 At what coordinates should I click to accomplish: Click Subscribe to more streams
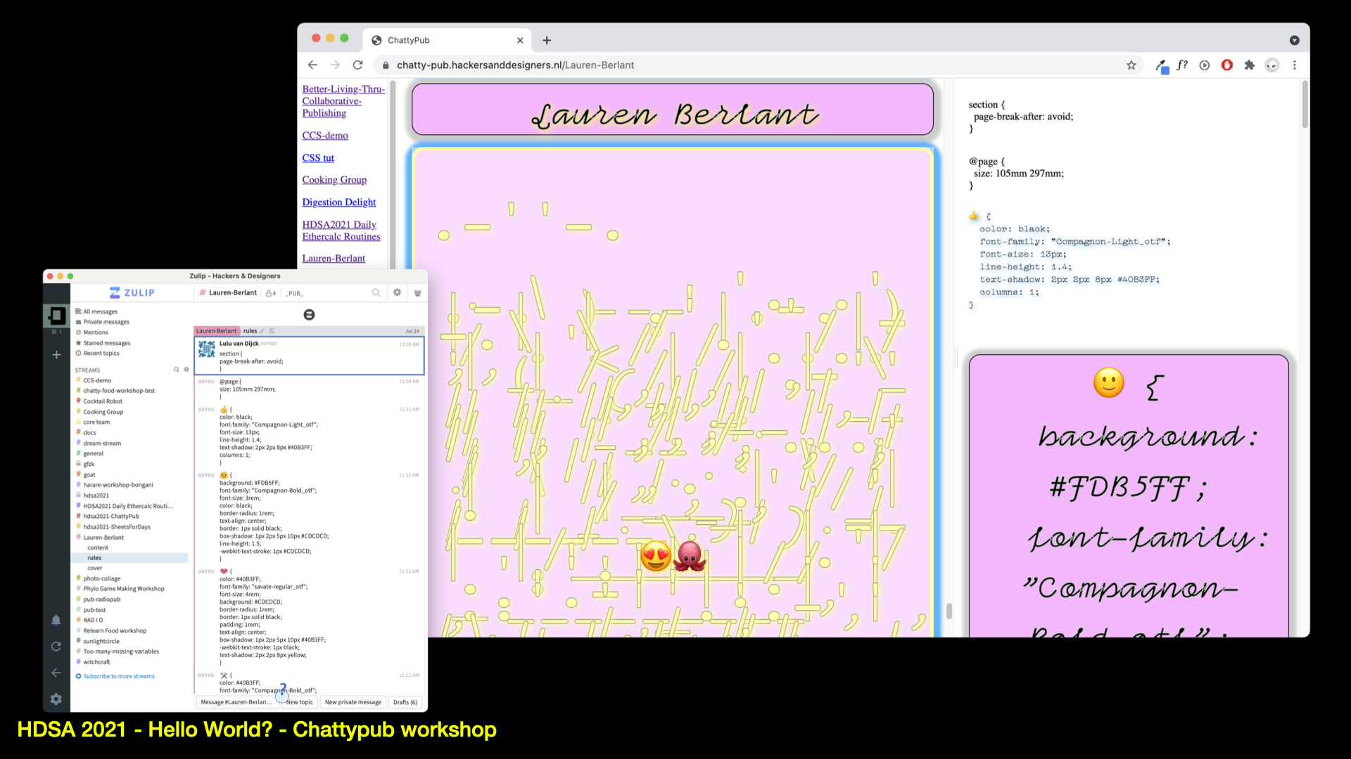click(x=118, y=676)
